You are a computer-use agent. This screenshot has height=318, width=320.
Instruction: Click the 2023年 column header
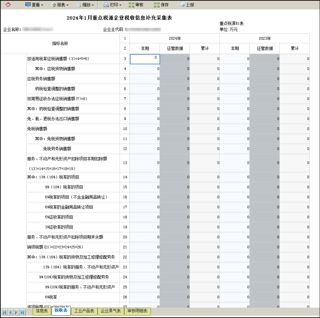264,38
